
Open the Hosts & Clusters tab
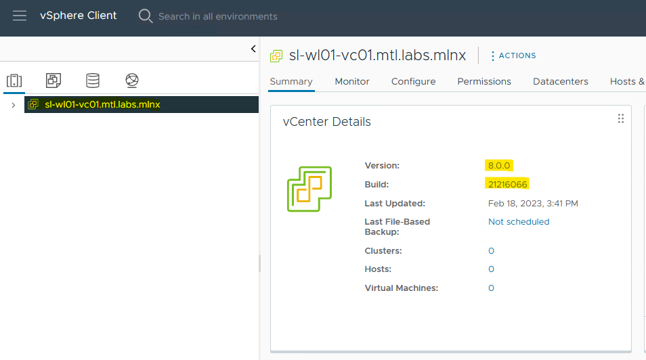(628, 82)
